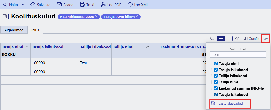This screenshot has width=271, height=110.
Task: Open the Näita dropdown arrow
Action: click(23, 5)
